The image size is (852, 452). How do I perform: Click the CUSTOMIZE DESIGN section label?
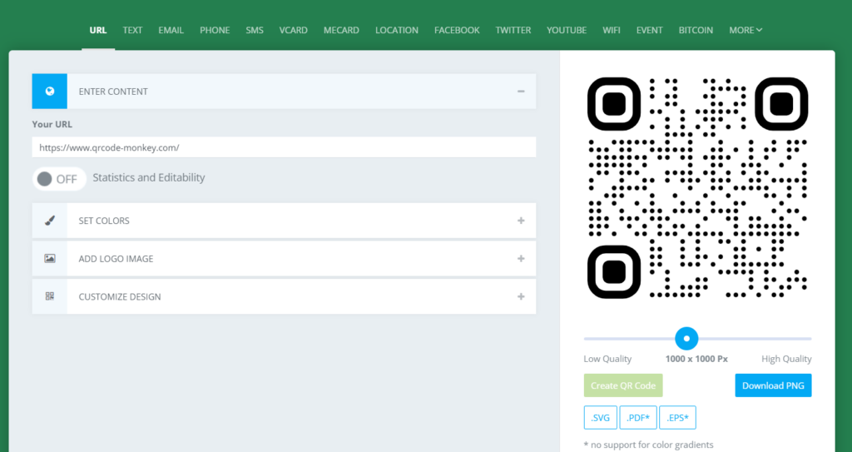pos(120,296)
